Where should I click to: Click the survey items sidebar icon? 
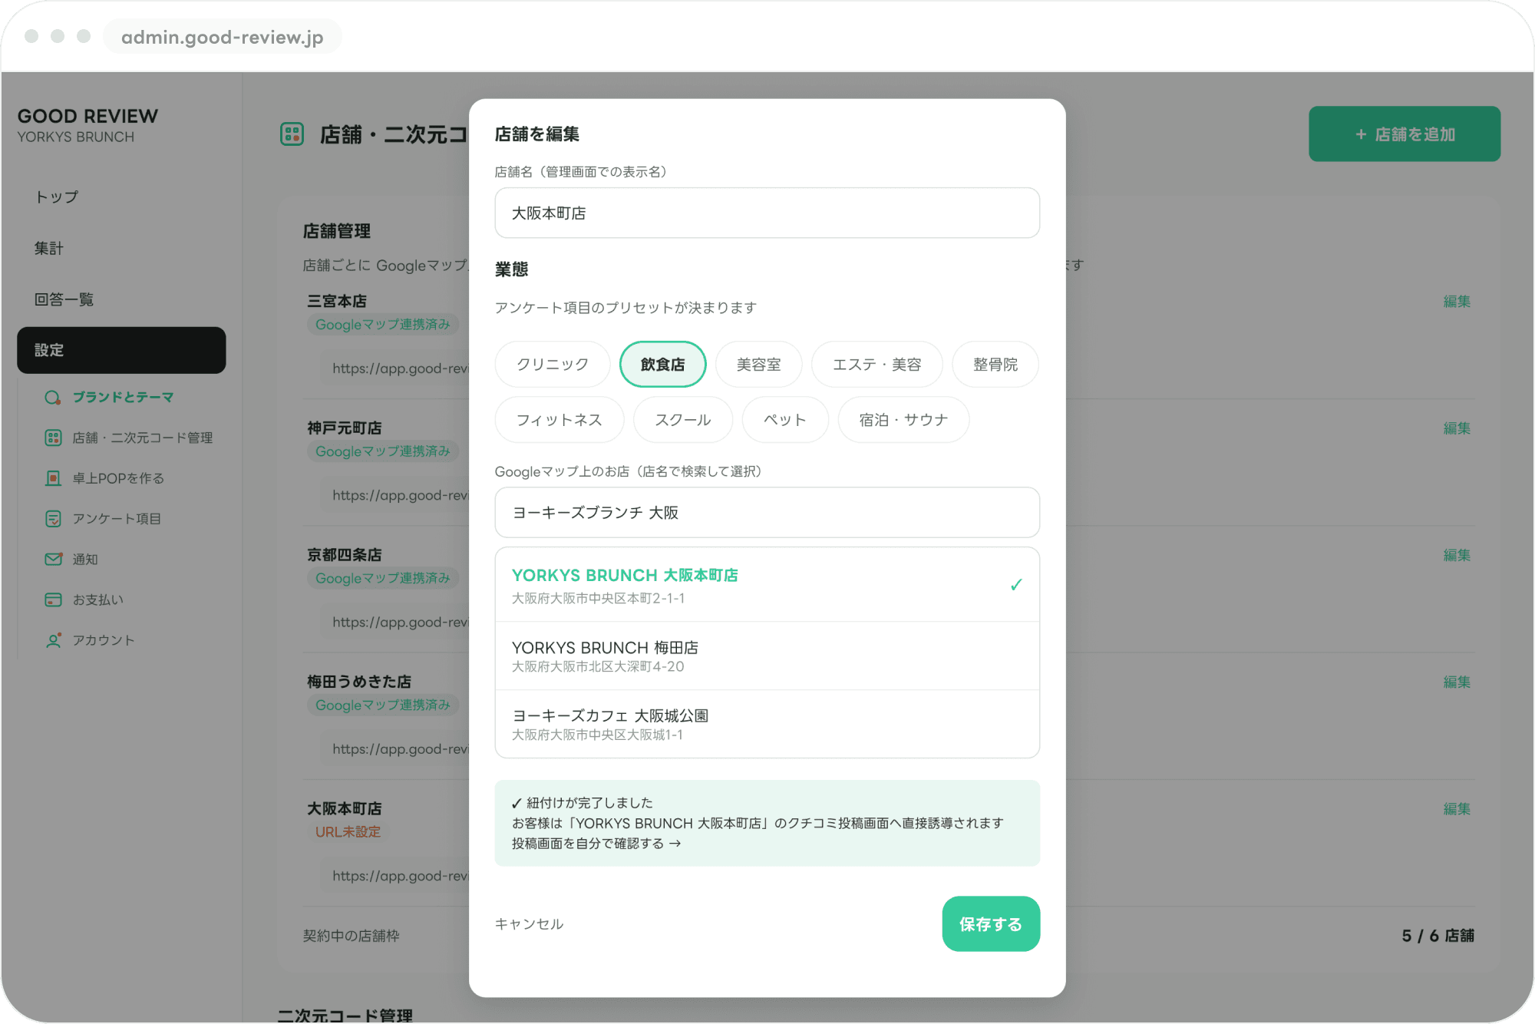tap(53, 519)
